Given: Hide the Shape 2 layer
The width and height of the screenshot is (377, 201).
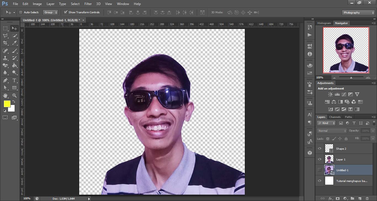Looking at the screenshot, I should coord(319,149).
